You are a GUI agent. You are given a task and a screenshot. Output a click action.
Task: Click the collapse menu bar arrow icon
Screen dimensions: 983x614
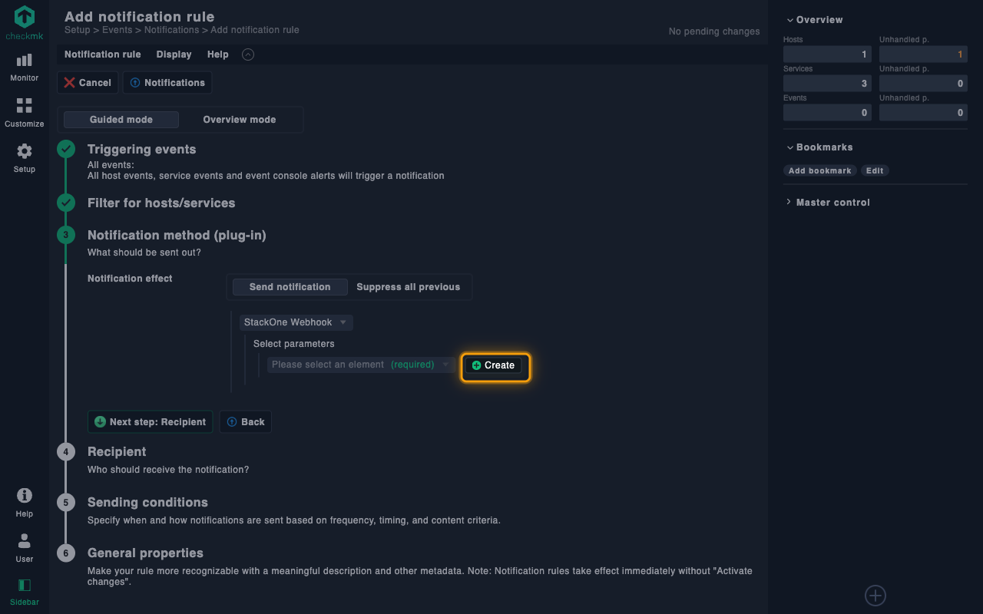(x=247, y=54)
